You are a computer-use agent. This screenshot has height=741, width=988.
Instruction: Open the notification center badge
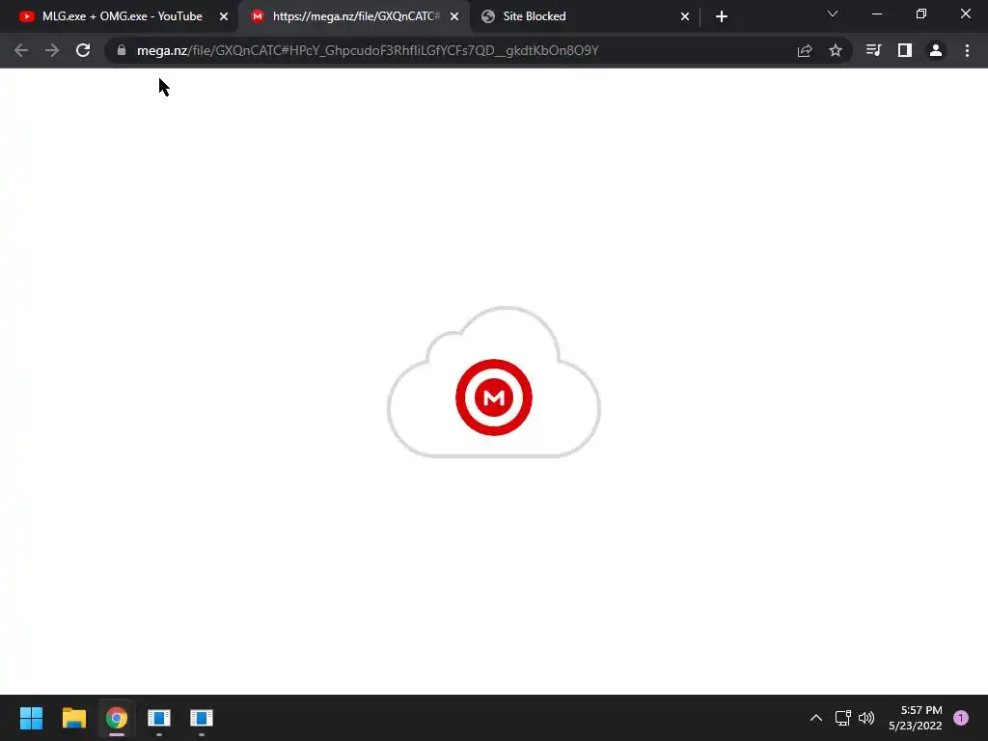click(x=961, y=718)
